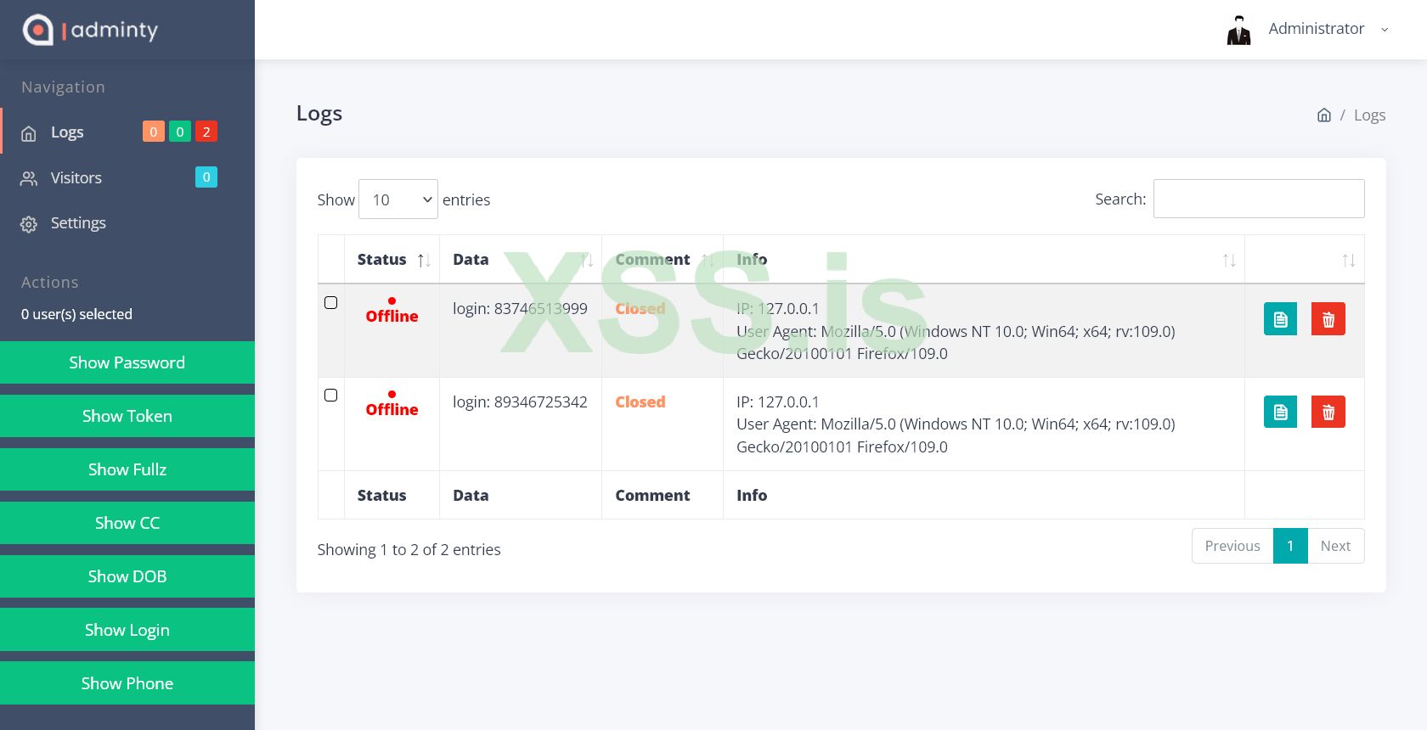Click the Show CC button
Screen dimensions: 1427x730
click(x=127, y=523)
